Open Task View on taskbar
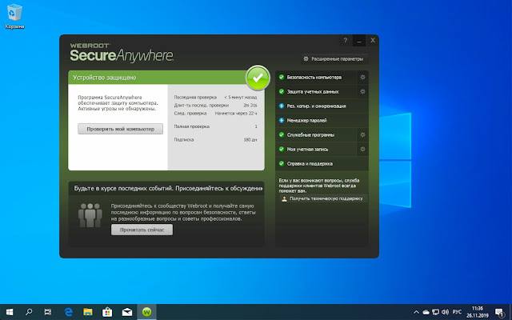Screen dimensions: 512x320 pos(48,312)
